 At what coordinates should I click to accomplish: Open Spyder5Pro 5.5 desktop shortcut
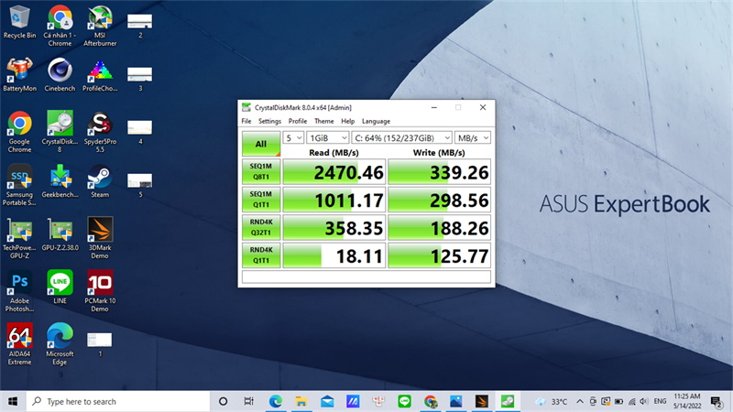click(100, 132)
